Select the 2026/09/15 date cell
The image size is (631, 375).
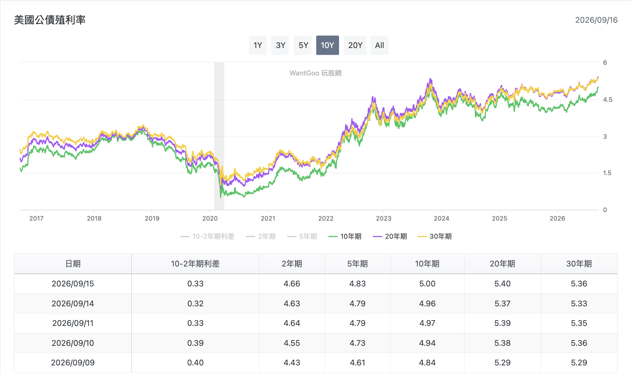73,284
